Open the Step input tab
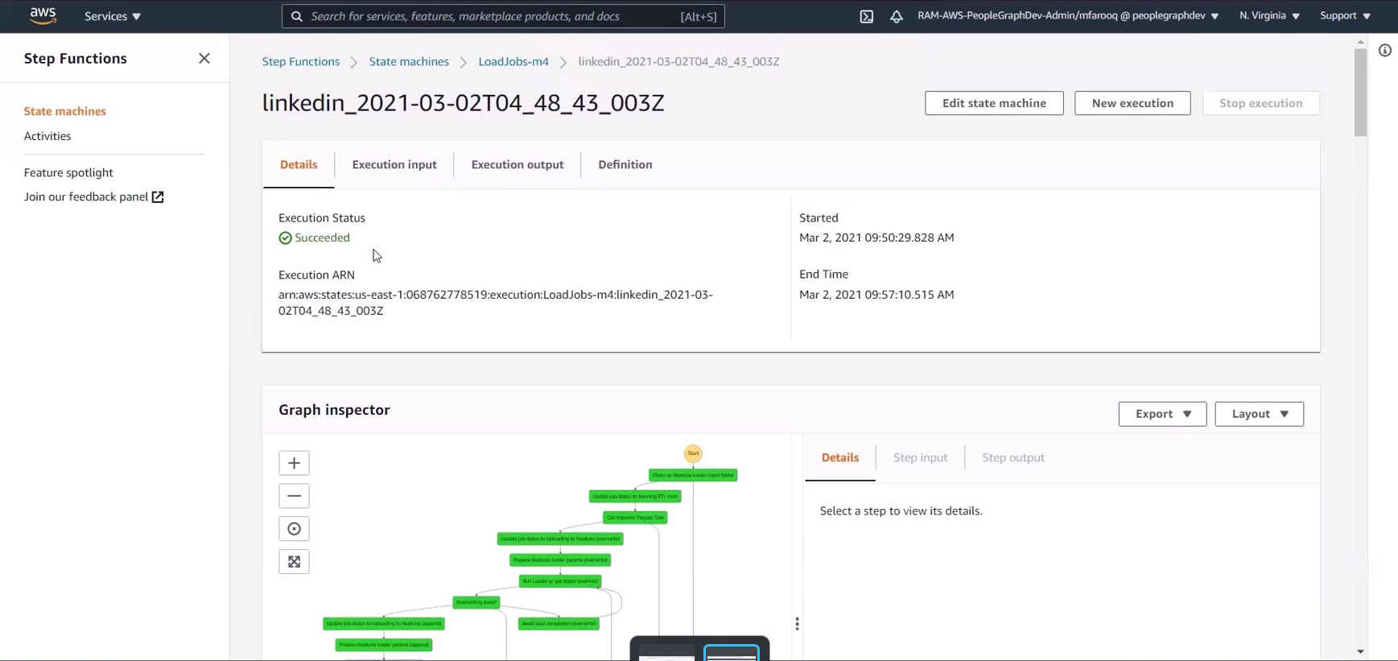 pyautogui.click(x=921, y=458)
